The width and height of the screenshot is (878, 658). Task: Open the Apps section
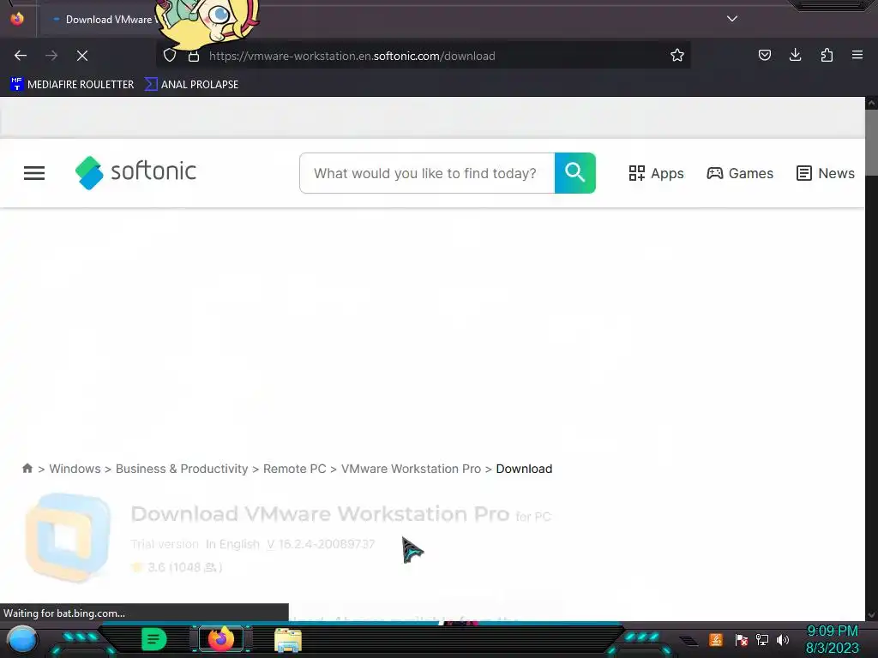point(656,173)
